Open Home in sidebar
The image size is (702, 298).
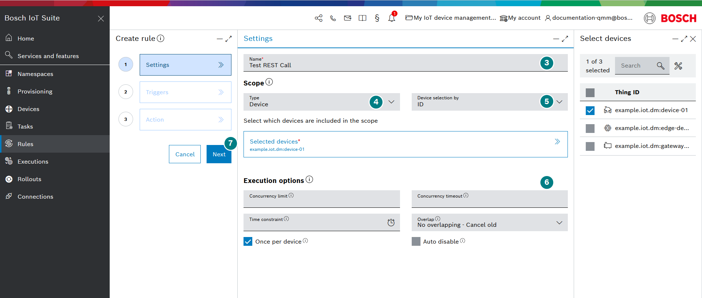55,38
